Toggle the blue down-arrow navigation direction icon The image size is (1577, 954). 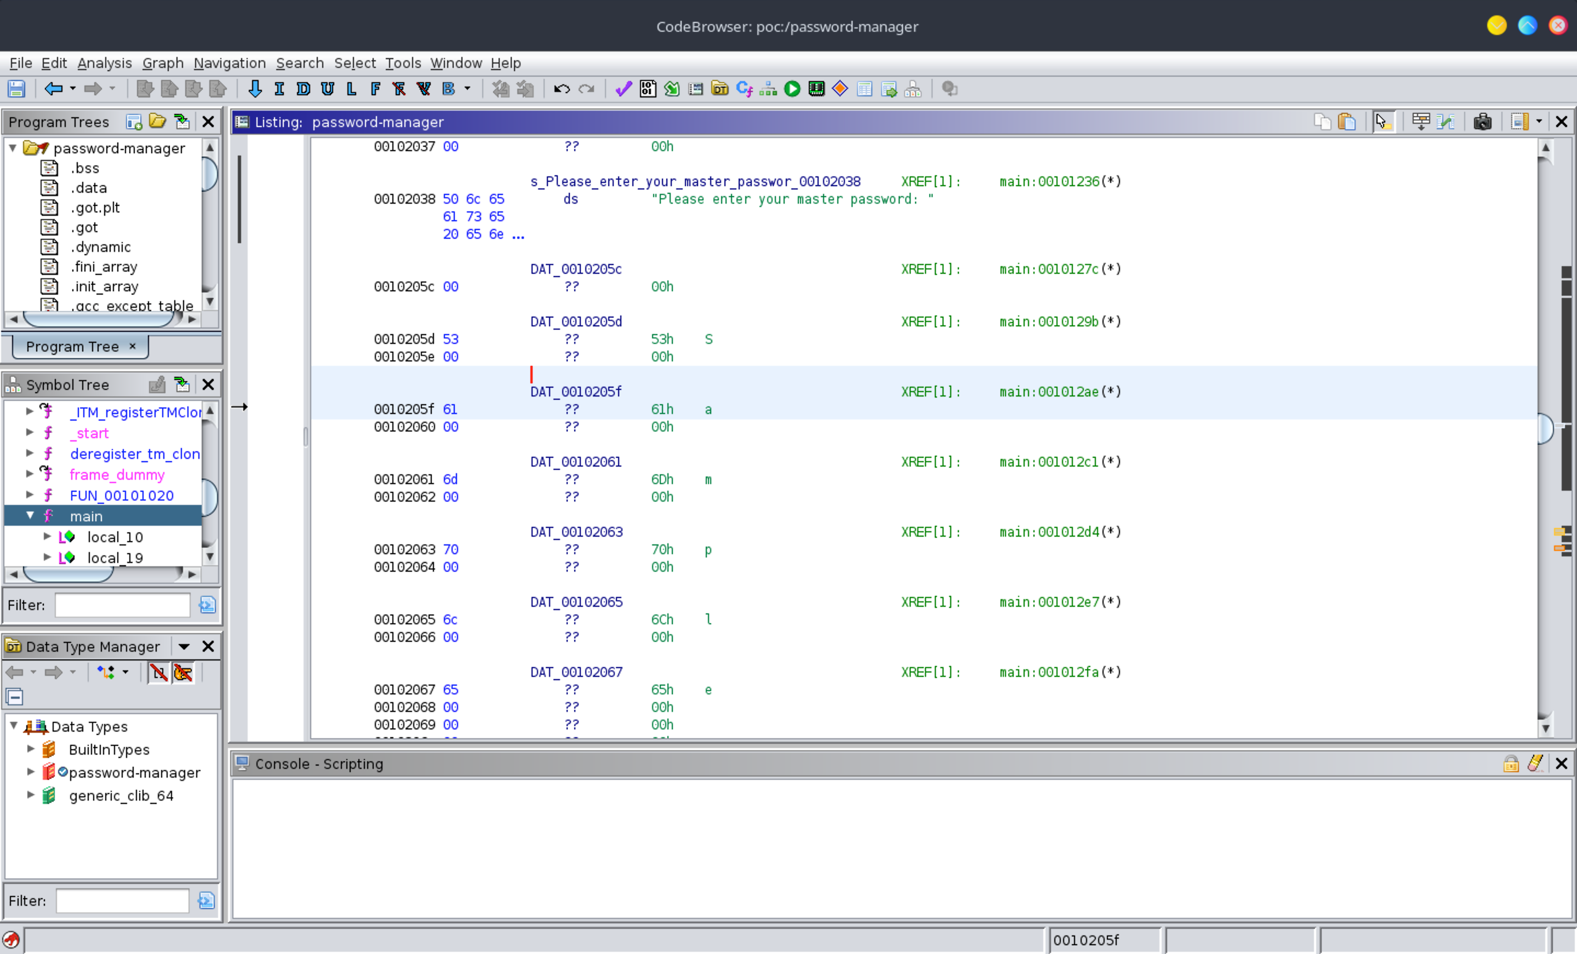255,89
